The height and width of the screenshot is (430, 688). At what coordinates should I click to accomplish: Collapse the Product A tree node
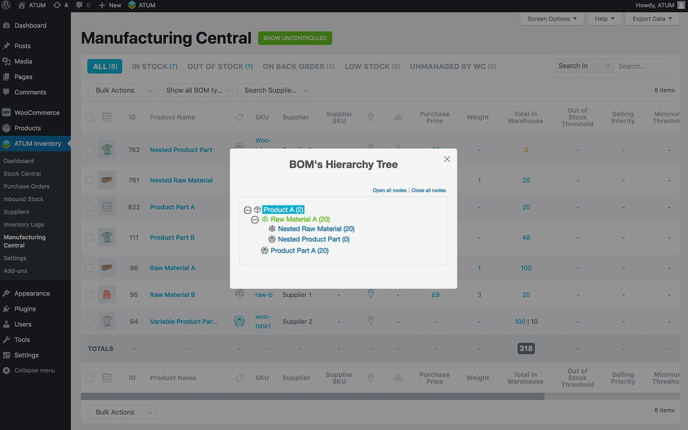[x=248, y=210]
